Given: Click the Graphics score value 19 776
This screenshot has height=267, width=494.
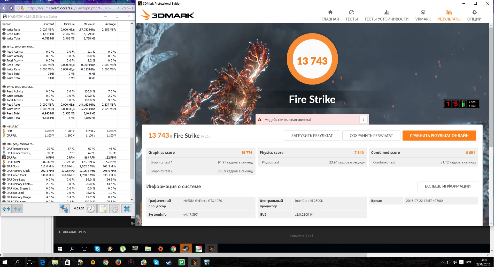Looking at the screenshot, I should pyautogui.click(x=246, y=153).
